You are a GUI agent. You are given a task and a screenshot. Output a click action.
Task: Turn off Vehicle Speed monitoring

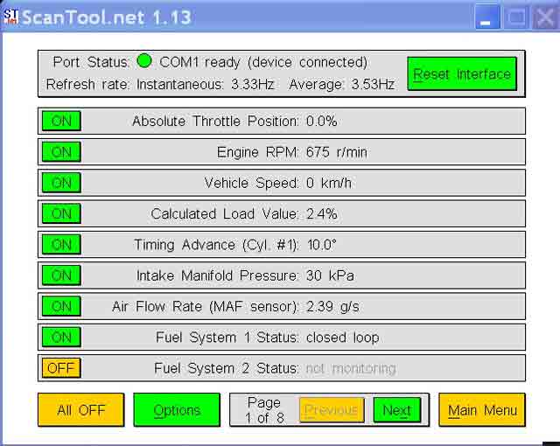61,183
